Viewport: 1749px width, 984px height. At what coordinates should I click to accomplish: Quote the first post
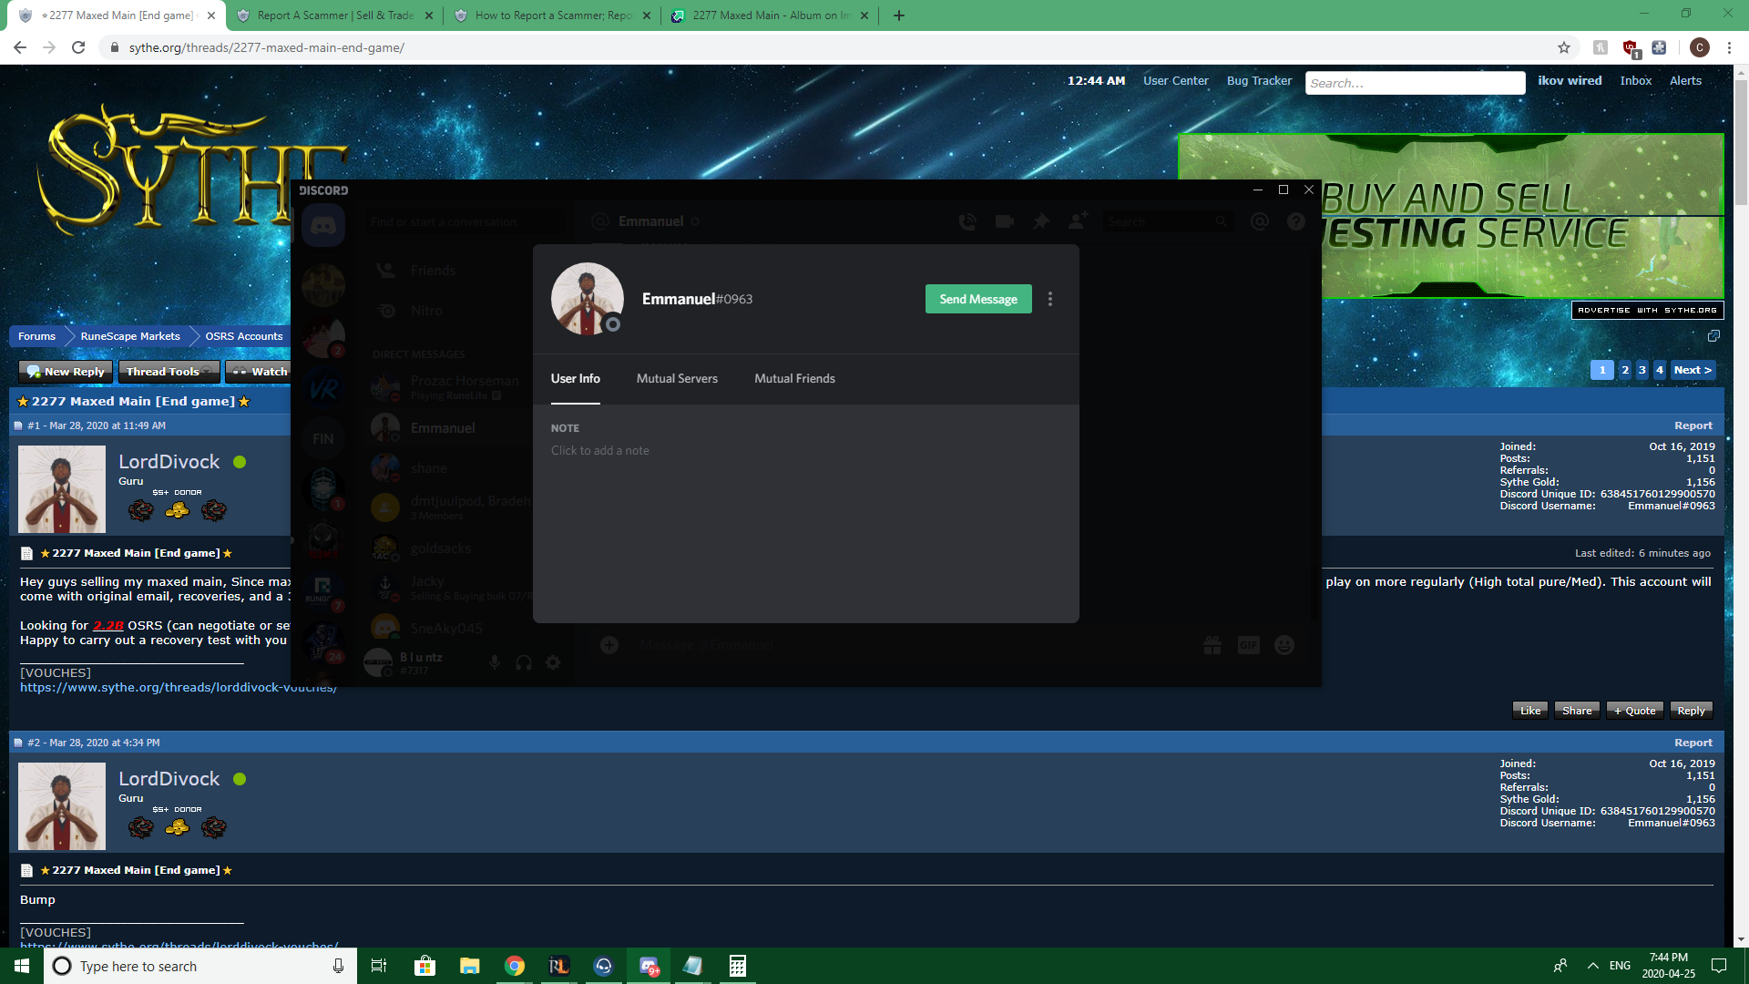1635,711
